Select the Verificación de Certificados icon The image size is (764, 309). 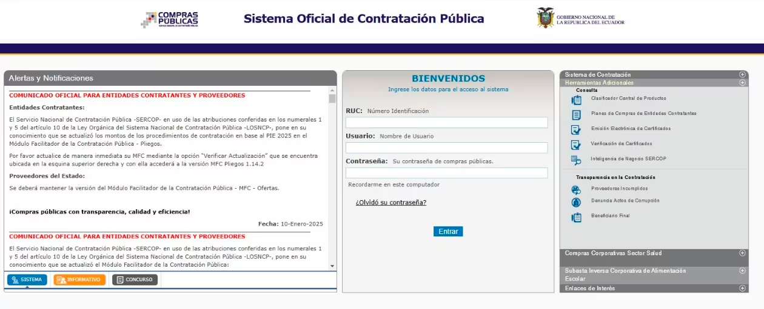coord(576,145)
